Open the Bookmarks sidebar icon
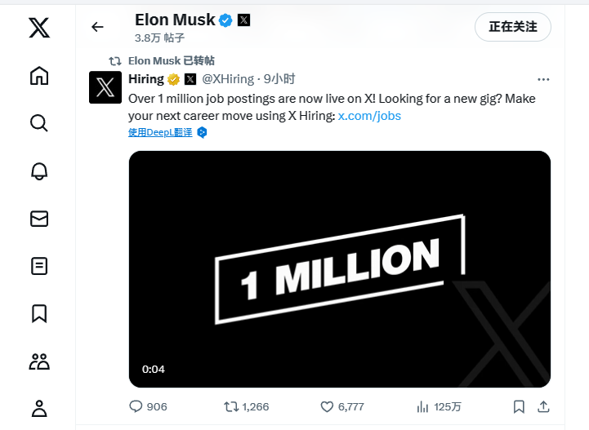This screenshot has height=430, width=589. pos(39,313)
